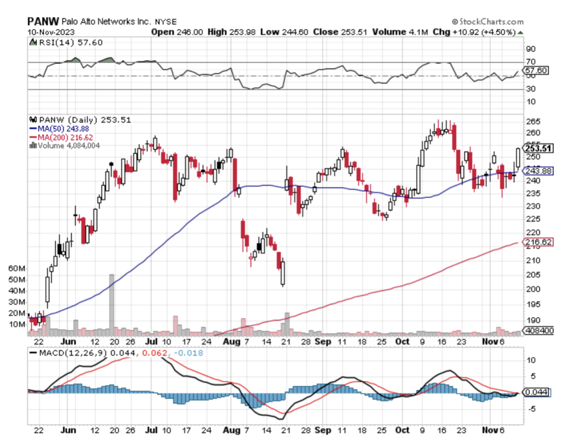Click the red line swatch before MA(200)
Viewport: 563px width, 447px height.
point(34,137)
